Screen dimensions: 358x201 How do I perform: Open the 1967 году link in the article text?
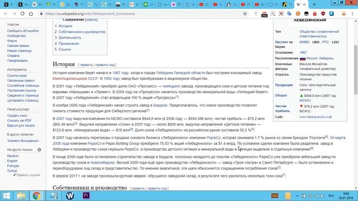tap(121, 73)
